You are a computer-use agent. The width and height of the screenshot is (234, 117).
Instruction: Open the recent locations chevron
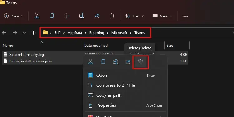pos(24,33)
